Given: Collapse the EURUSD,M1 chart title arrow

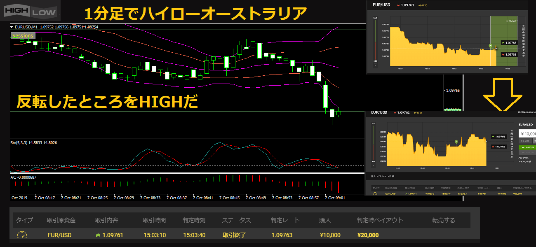Looking at the screenshot, I should tap(12, 27).
